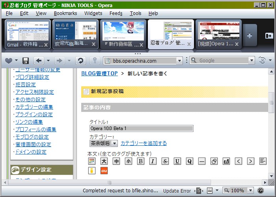Expand the address bar dropdown
This screenshot has height=197, width=276.
[x=179, y=61]
